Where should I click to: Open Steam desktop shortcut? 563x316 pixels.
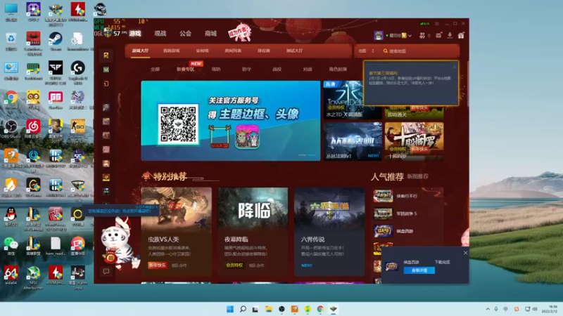click(56, 41)
